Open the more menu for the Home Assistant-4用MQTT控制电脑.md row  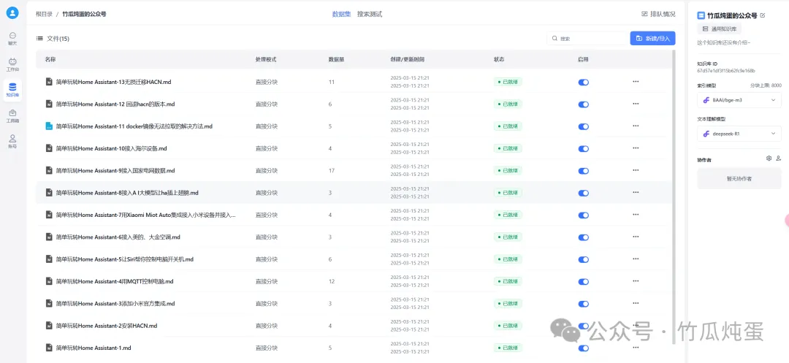click(636, 281)
